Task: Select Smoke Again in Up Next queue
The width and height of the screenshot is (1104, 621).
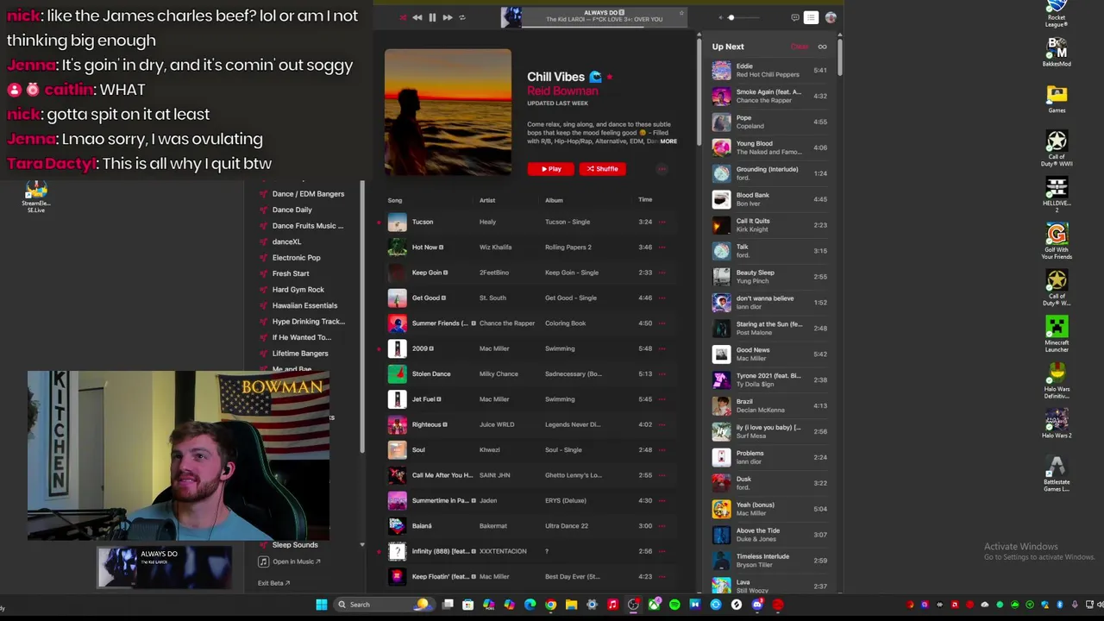Action: coord(769,96)
